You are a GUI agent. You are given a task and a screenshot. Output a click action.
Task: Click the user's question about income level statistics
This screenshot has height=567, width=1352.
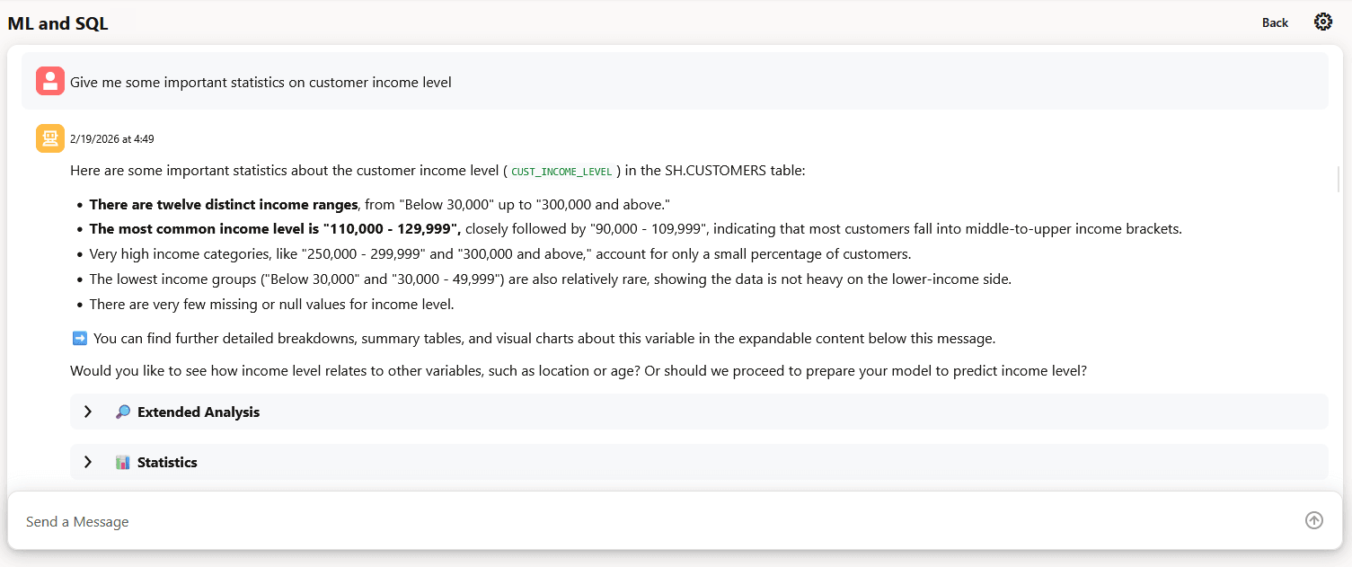pyautogui.click(x=261, y=82)
